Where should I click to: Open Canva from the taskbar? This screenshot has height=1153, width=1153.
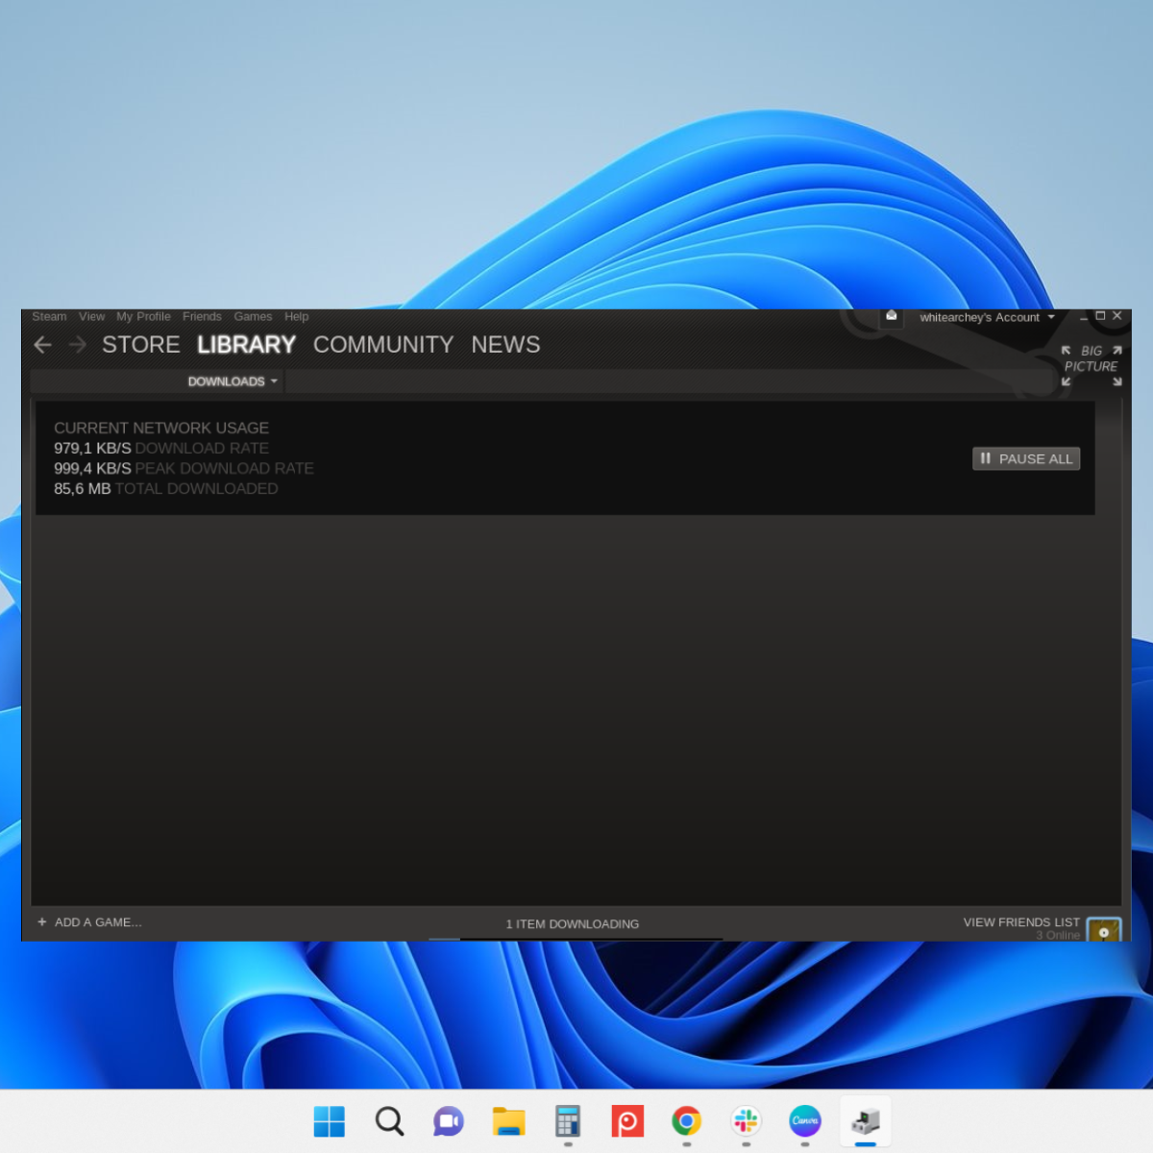click(x=805, y=1120)
